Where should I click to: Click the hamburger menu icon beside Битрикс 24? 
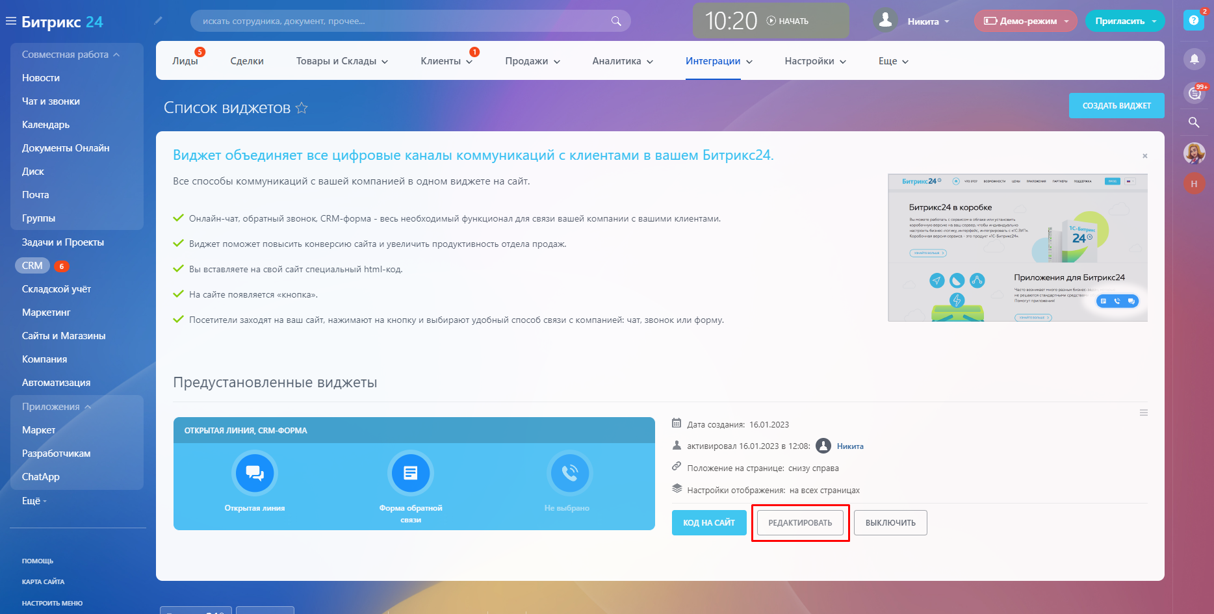(10, 21)
